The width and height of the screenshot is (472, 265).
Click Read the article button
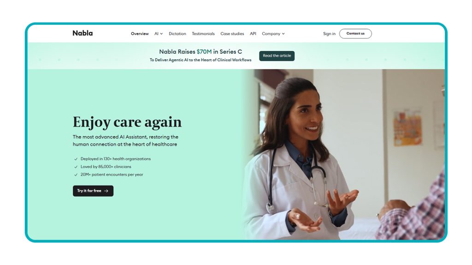tap(277, 56)
